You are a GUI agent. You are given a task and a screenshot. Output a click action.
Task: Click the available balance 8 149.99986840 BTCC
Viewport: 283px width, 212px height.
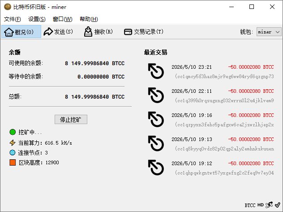point(95,63)
